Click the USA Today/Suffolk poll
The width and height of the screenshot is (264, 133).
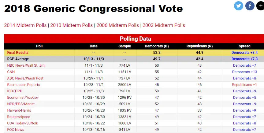(22, 123)
